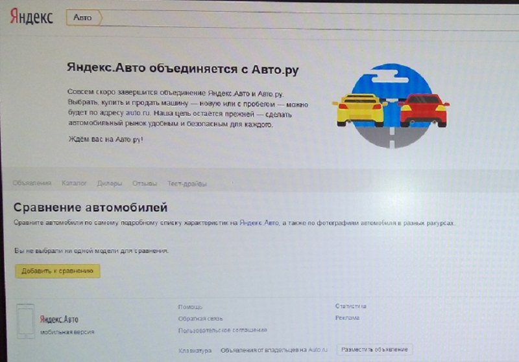
Task: Open the Яндекс.Авто mobile version logo
Action: (x=59, y=319)
